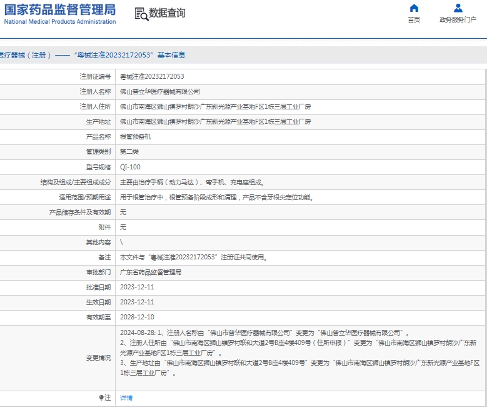Click registrant name 佛山普立华医疗器械有限公司
Viewport: 487px width, 410px height.
click(160, 92)
